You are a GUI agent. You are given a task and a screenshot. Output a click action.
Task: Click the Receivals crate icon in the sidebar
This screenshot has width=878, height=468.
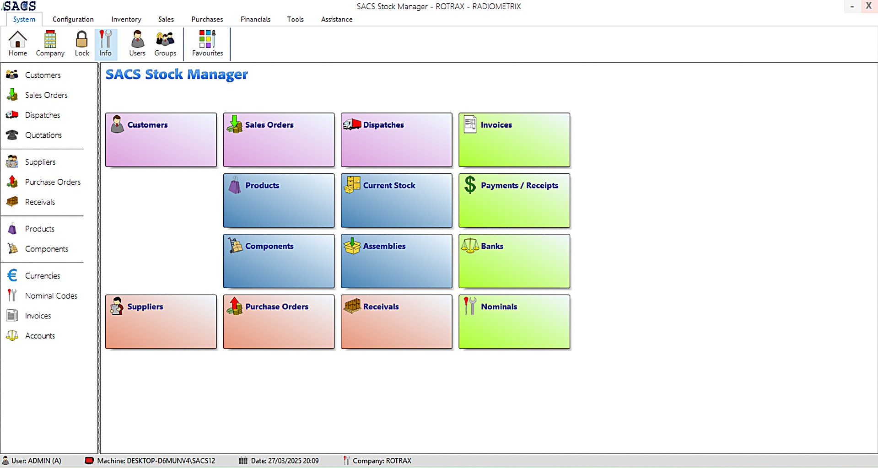[12, 202]
